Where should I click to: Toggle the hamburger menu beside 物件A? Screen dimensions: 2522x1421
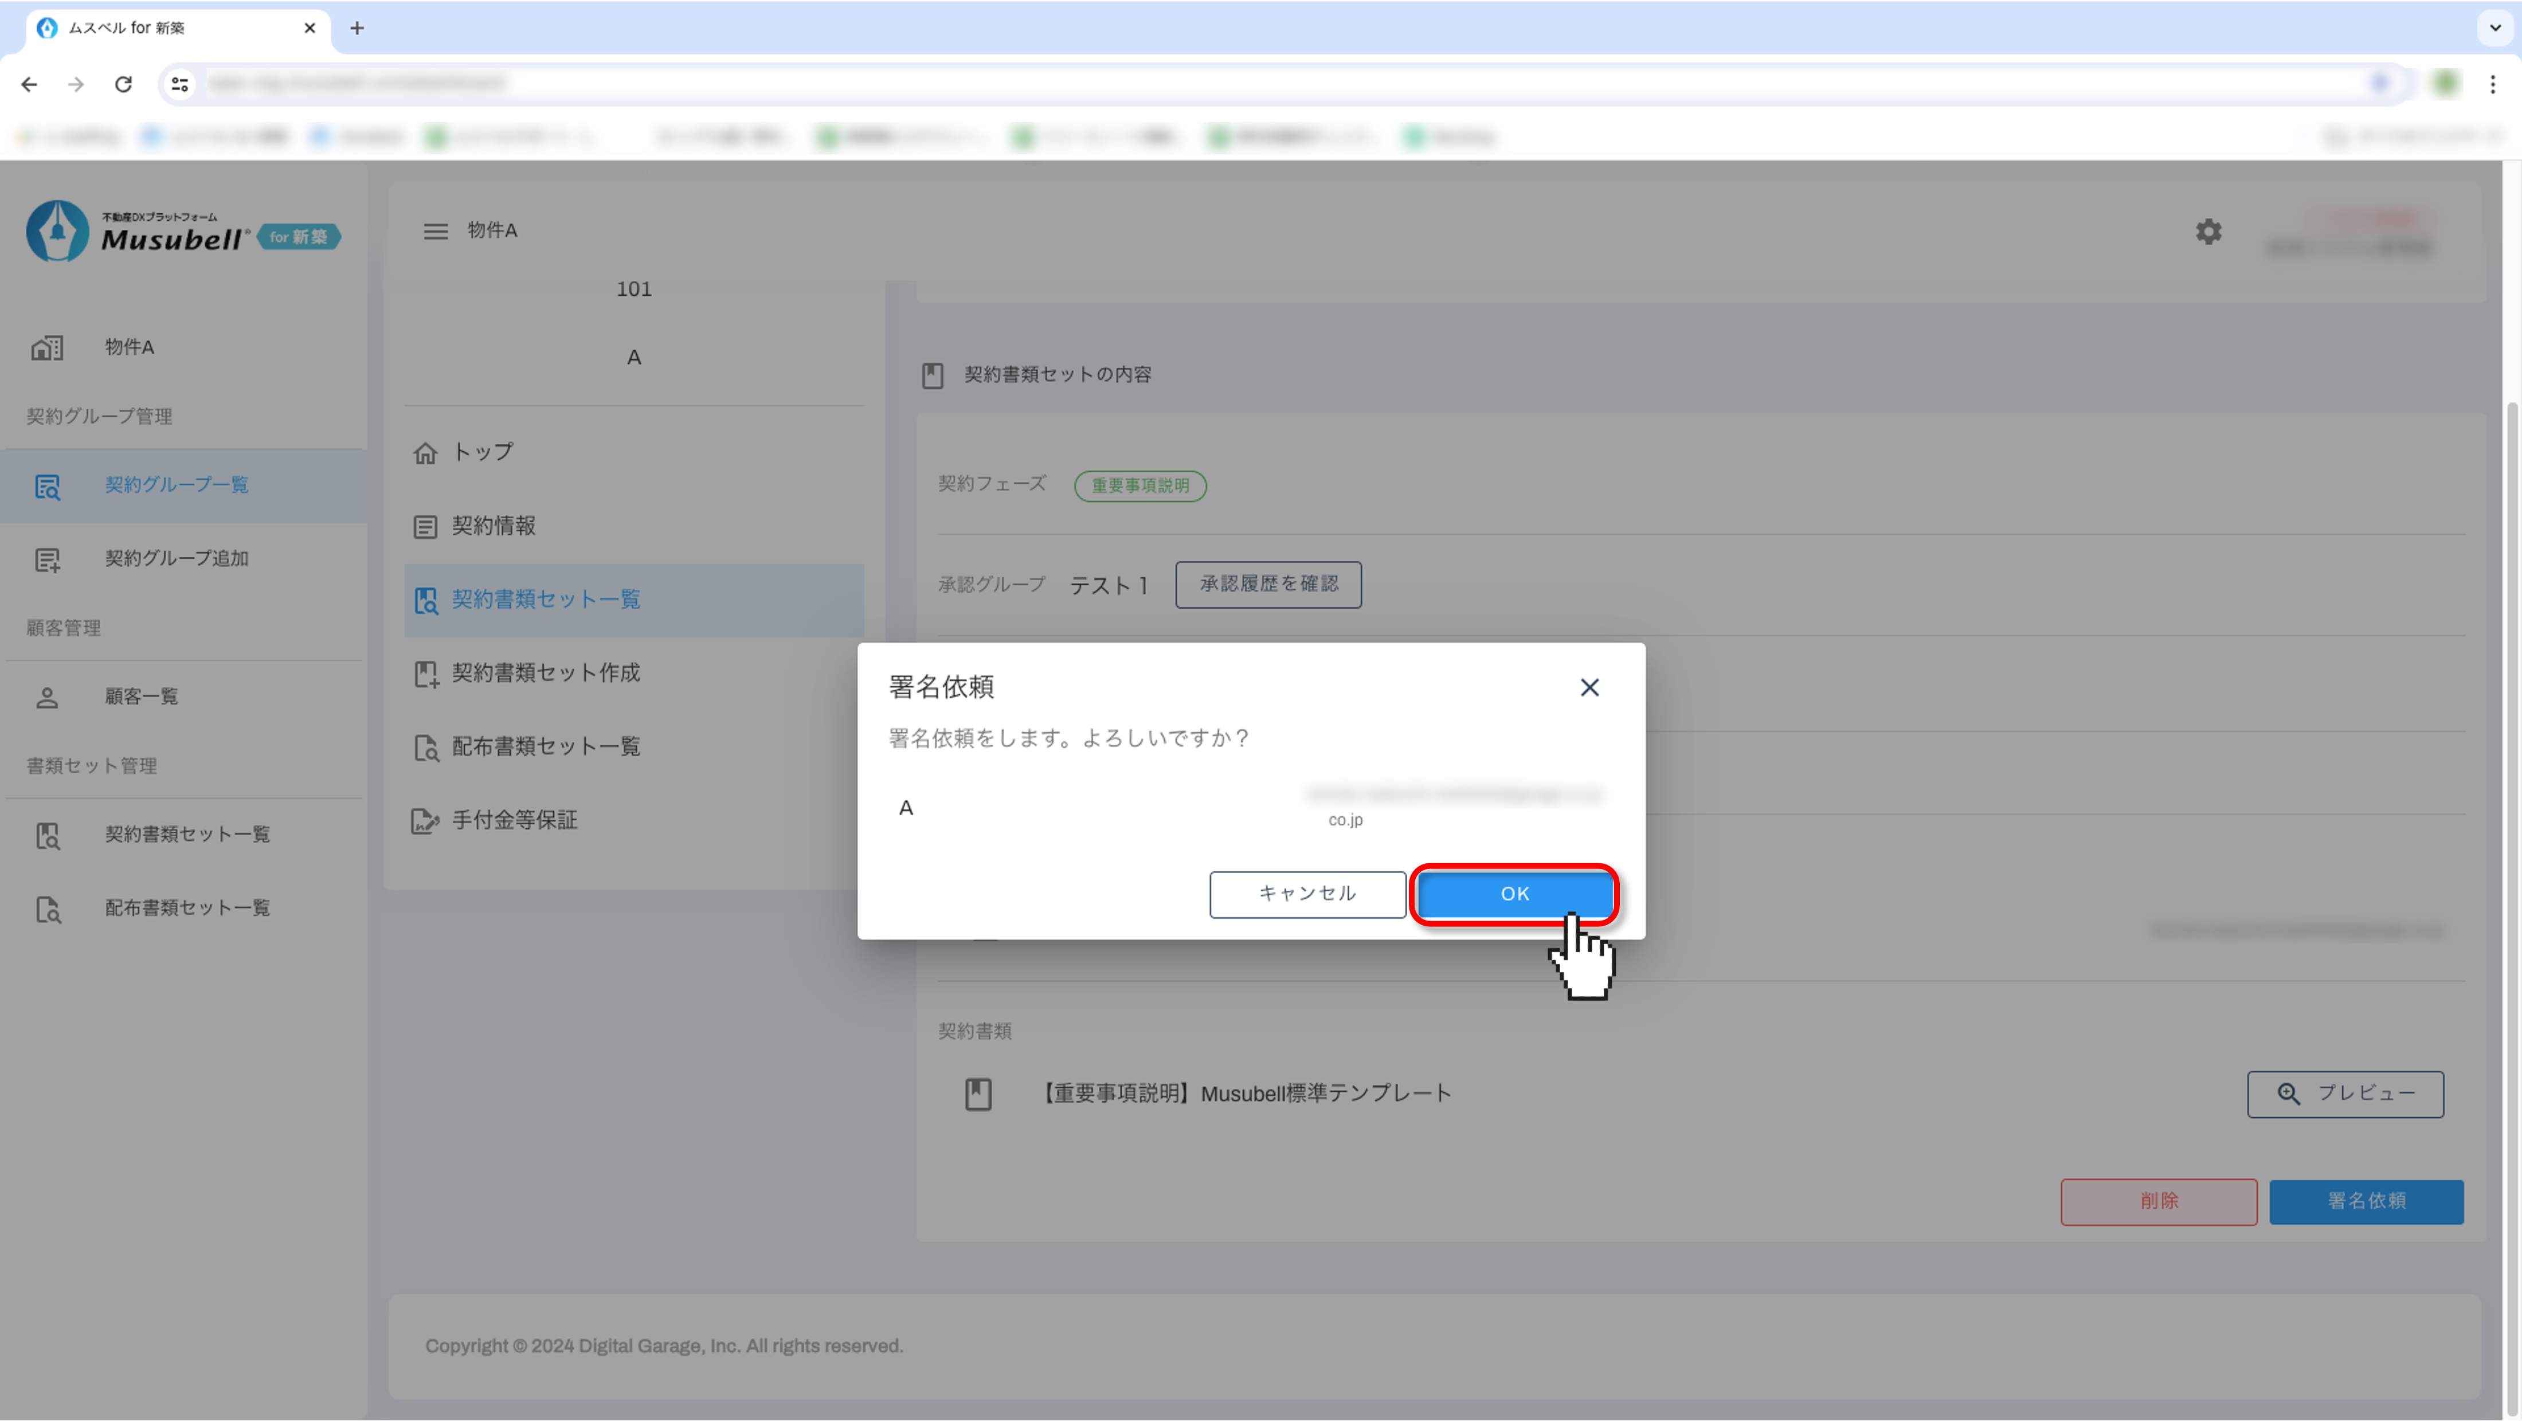click(436, 231)
